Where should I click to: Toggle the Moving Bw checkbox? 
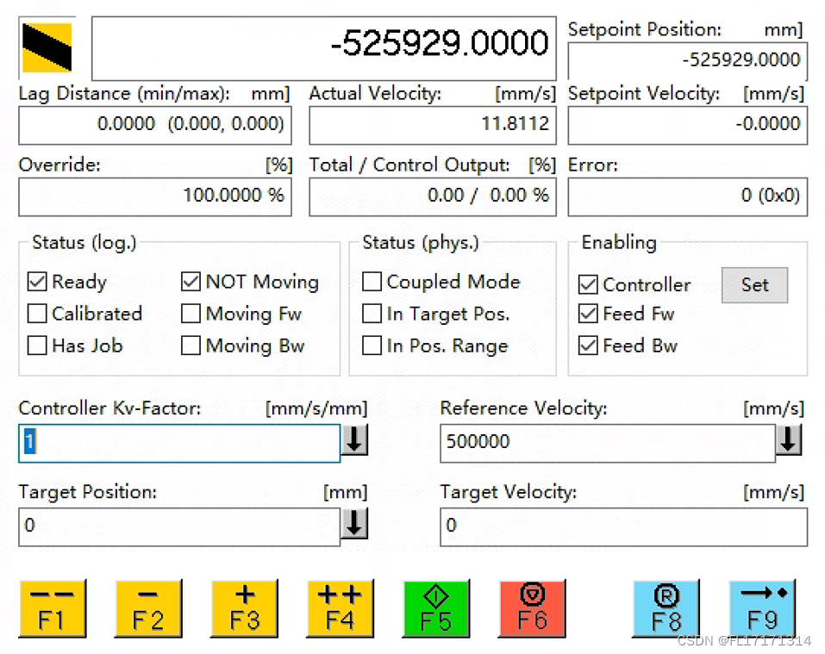(191, 346)
